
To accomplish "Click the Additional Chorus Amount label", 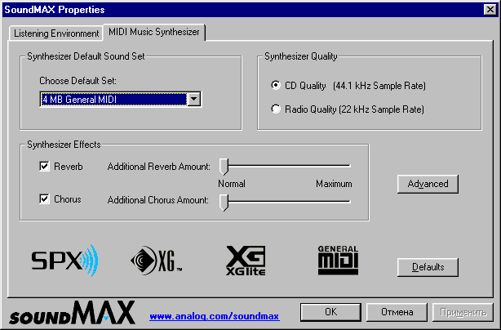I will click(x=158, y=200).
